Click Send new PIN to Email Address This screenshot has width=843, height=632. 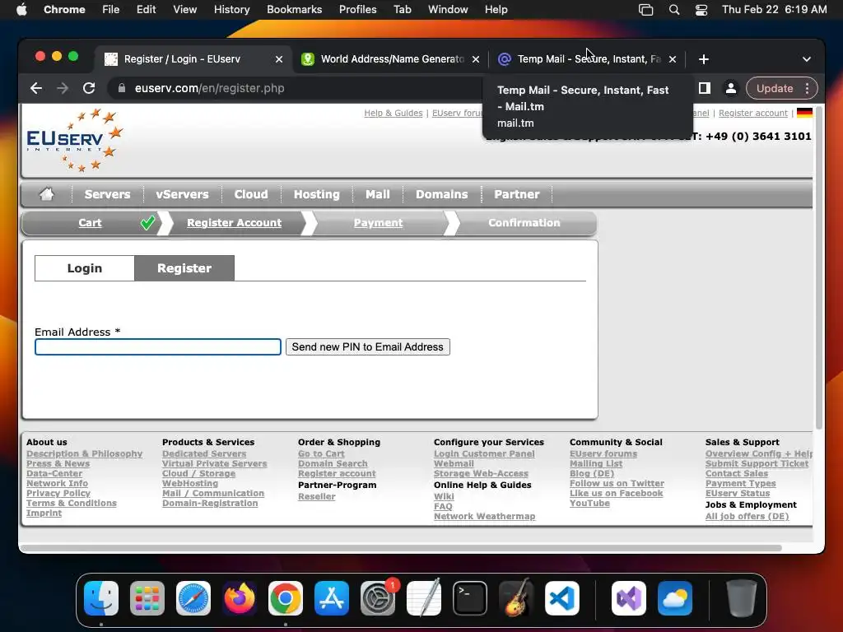coord(368,346)
